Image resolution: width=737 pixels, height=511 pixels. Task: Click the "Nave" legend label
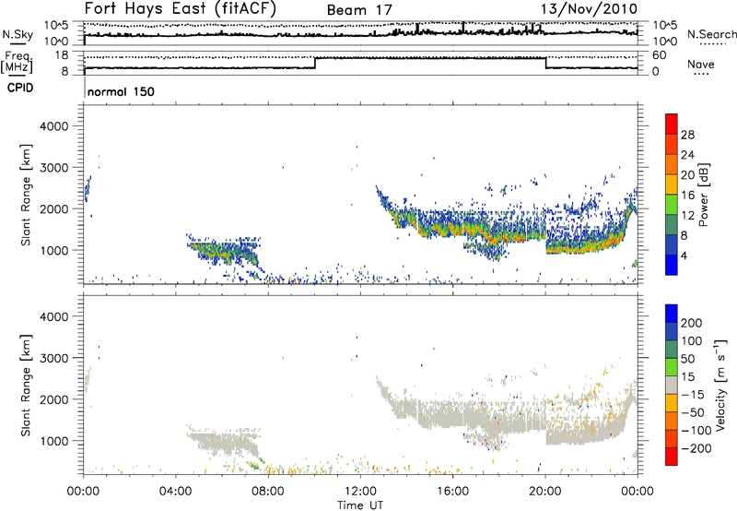[x=700, y=64]
